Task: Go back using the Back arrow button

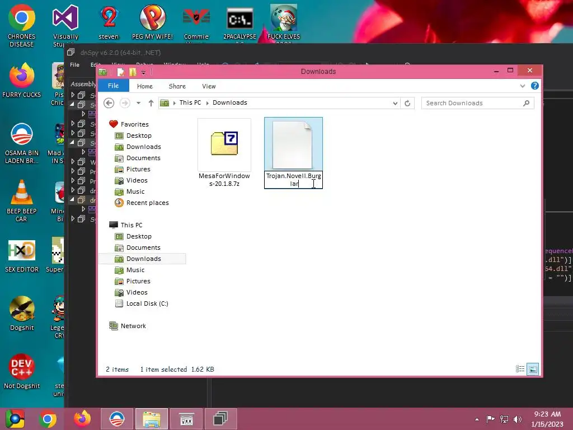Action: [109, 103]
